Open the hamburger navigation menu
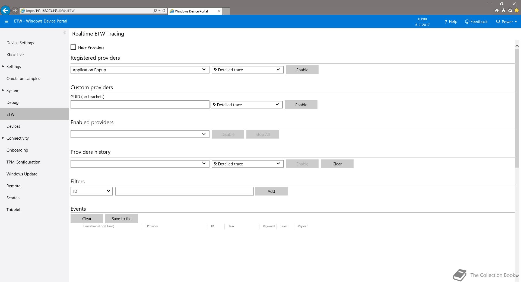This screenshot has height=282, width=521. click(x=7, y=21)
